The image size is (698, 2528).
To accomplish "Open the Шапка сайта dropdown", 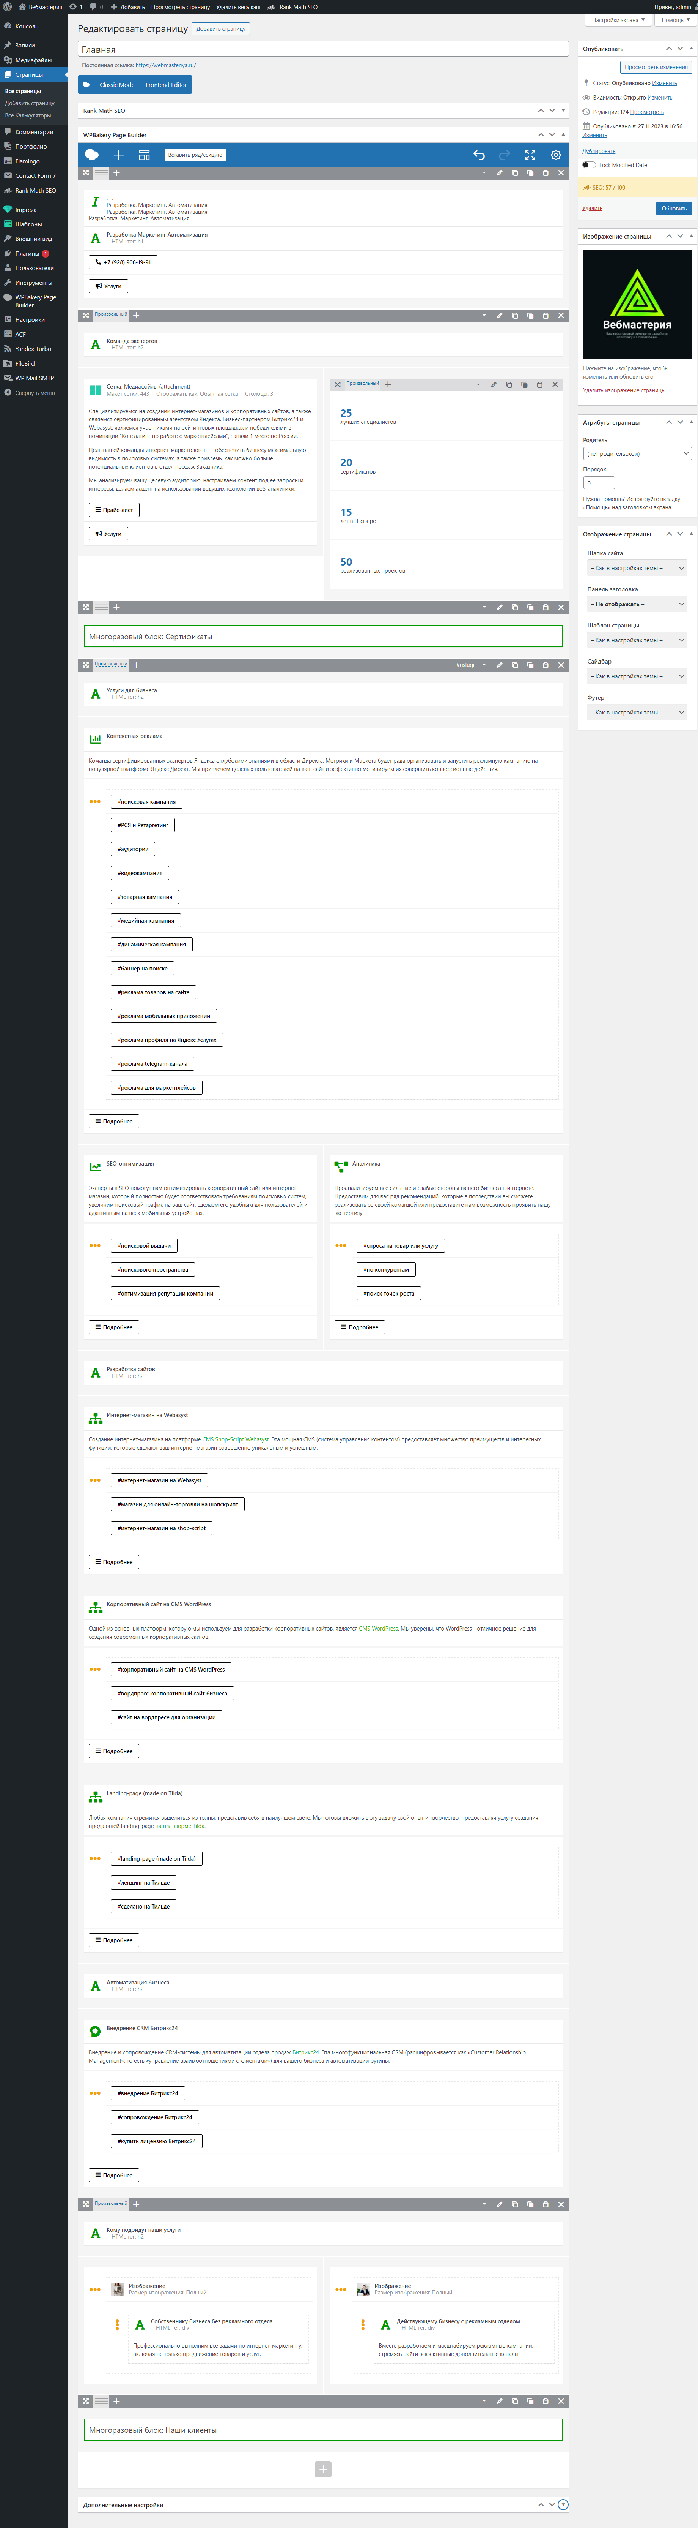I will [x=637, y=568].
